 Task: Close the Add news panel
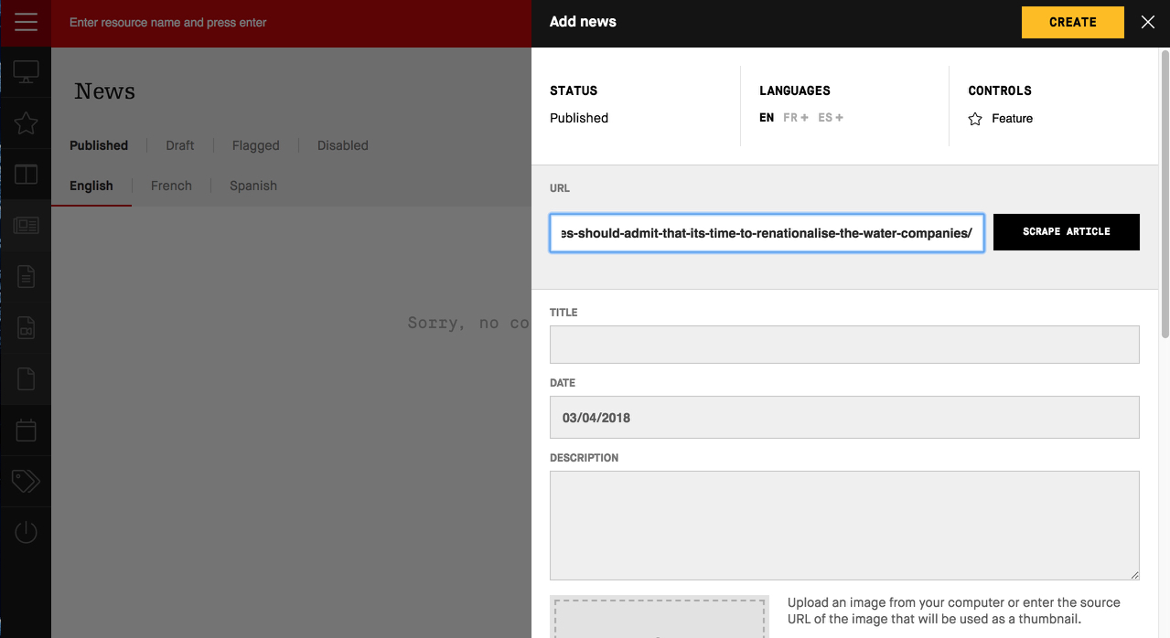[1148, 22]
